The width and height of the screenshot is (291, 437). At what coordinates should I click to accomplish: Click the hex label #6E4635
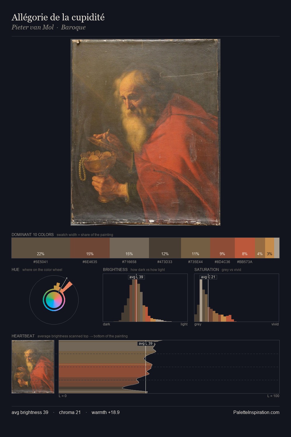point(90,262)
